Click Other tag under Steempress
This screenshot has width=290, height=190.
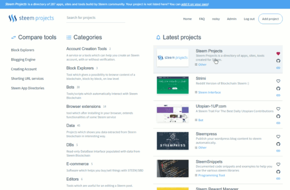202,148
